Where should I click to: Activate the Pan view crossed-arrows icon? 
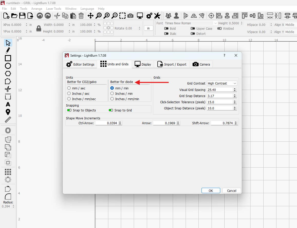pyautogui.click(x=91, y=16)
